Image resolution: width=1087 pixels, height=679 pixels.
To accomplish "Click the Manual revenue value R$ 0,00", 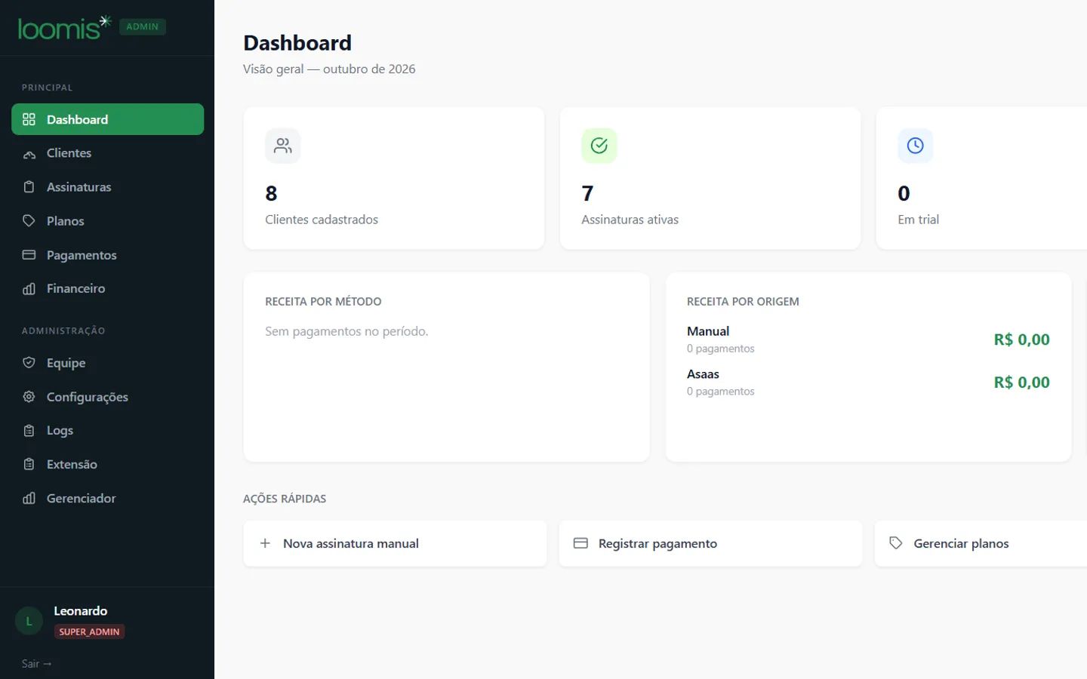I will (1021, 339).
